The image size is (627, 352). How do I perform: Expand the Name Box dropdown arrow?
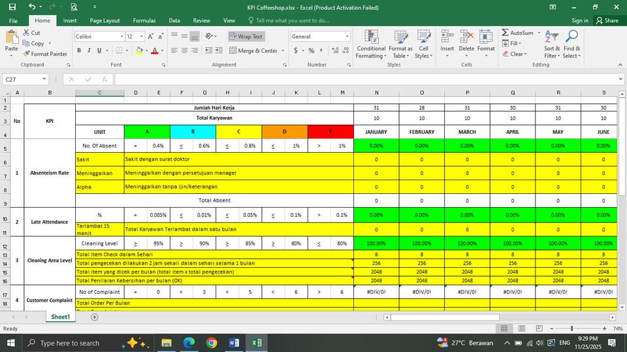click(44, 79)
